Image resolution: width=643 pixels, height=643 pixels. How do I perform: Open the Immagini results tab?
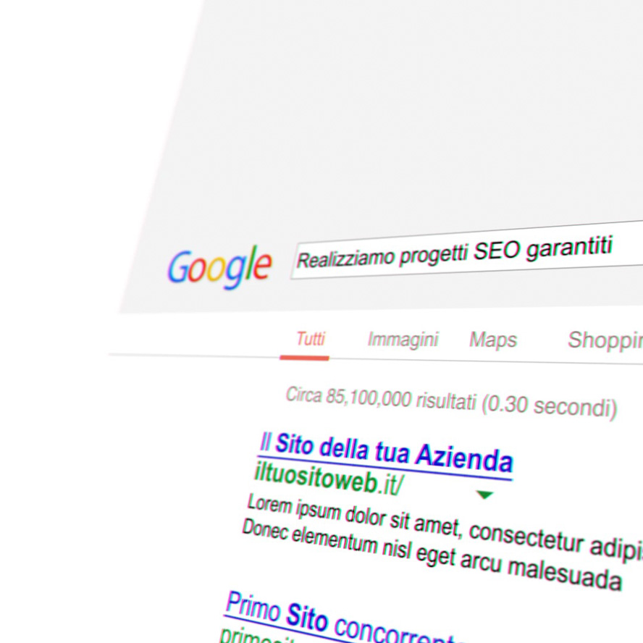(x=403, y=340)
